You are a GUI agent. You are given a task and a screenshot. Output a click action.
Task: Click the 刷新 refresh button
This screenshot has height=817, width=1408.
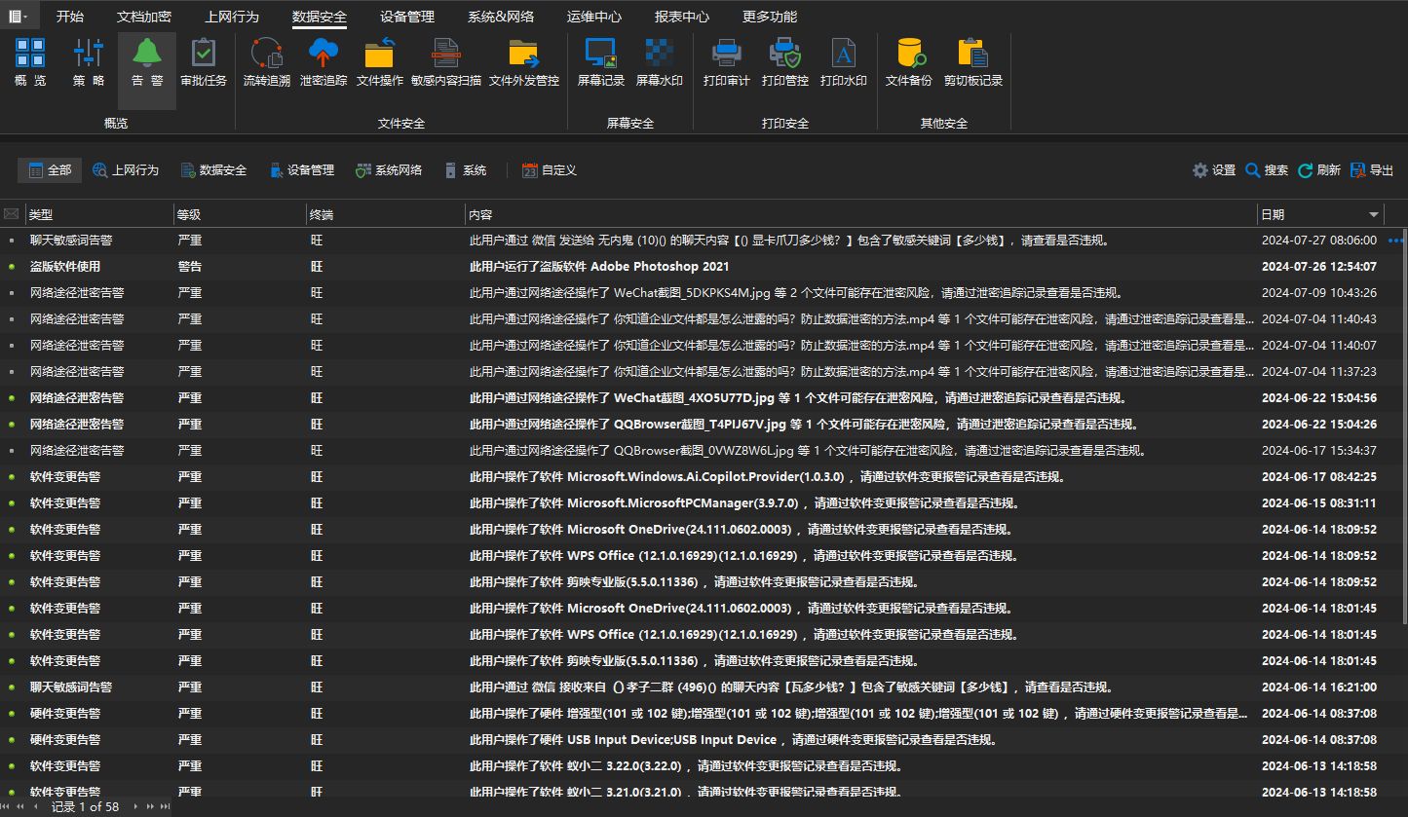pyautogui.click(x=1319, y=170)
